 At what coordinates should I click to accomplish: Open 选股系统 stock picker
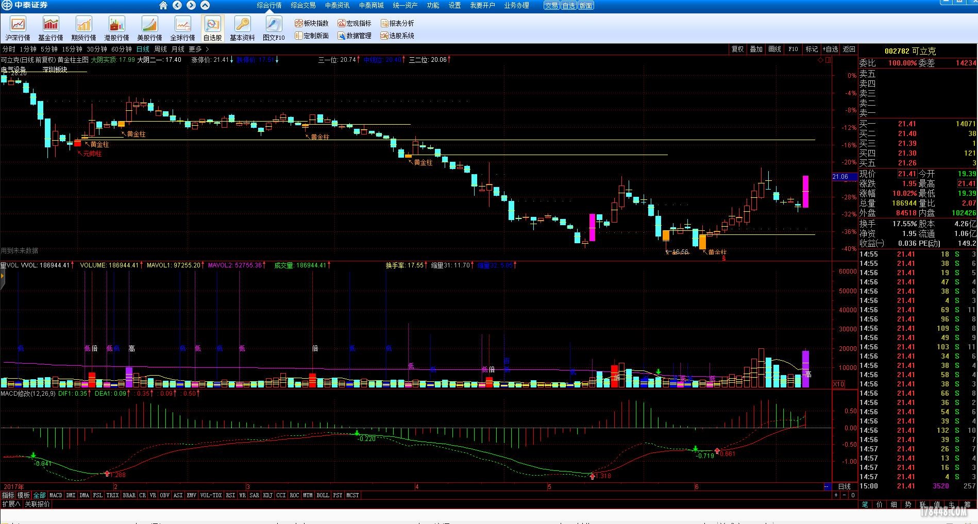397,36
